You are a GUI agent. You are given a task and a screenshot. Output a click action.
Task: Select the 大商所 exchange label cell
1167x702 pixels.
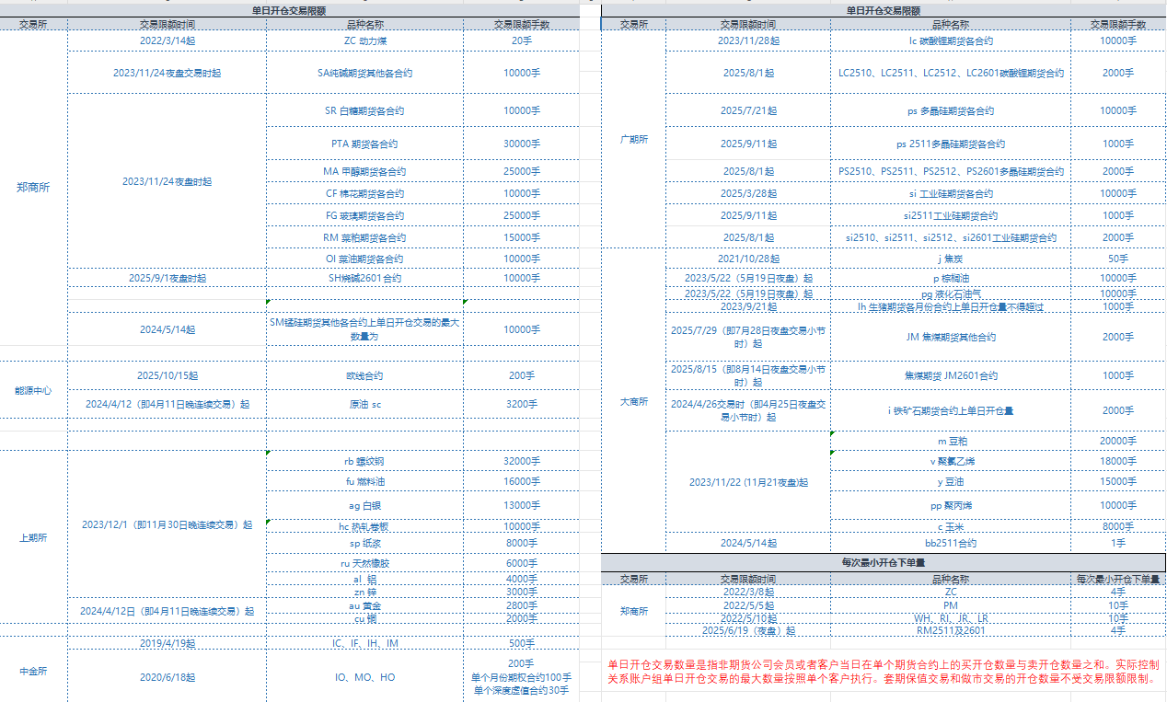(x=630, y=402)
